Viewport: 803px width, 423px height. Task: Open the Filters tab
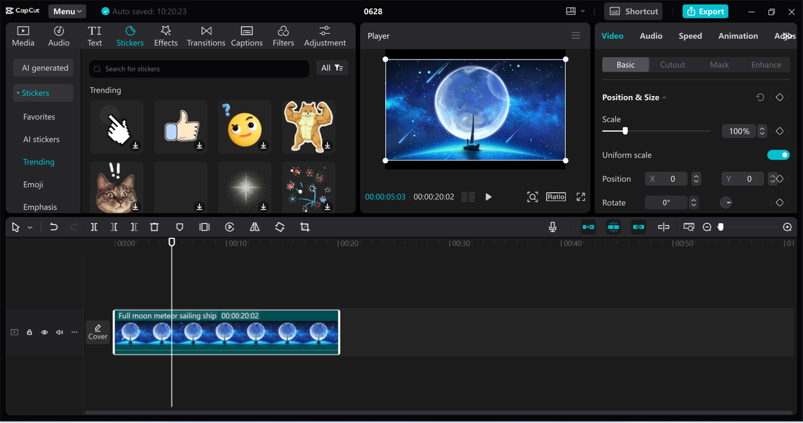pos(283,36)
